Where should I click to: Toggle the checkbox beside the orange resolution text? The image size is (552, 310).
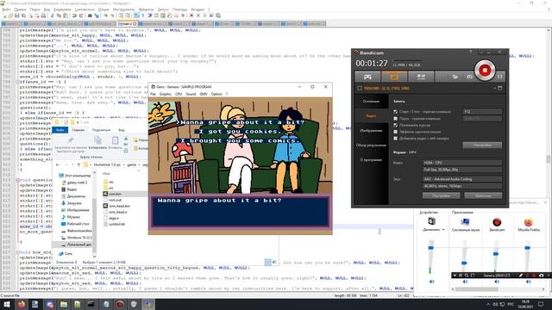[x=360, y=88]
